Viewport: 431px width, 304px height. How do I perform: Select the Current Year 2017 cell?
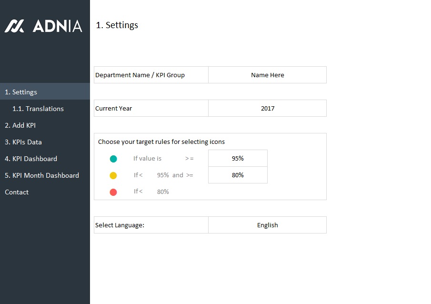click(267, 108)
